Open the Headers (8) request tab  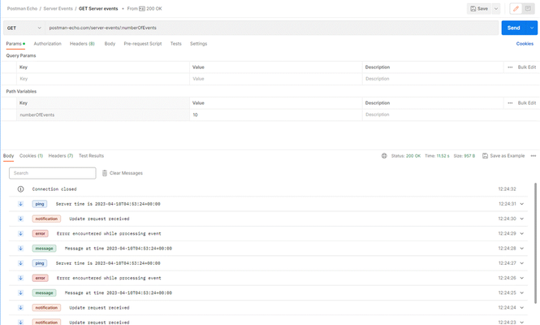(82, 44)
